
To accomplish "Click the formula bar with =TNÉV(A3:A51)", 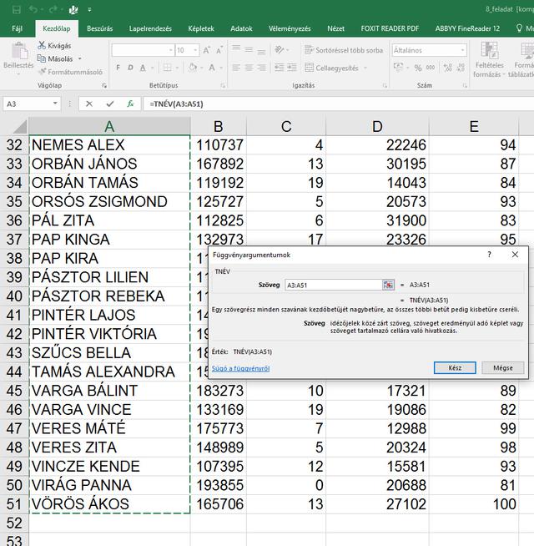I will [x=338, y=104].
